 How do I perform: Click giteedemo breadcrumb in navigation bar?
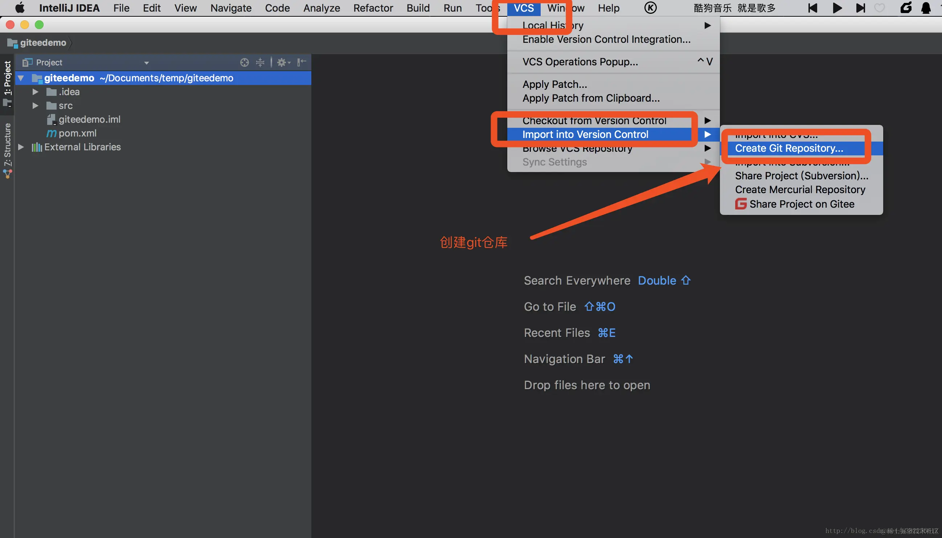tap(43, 43)
